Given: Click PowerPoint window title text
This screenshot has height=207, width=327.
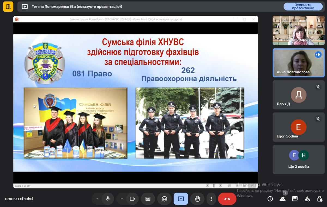Looking at the screenshot, I should 126,19.
